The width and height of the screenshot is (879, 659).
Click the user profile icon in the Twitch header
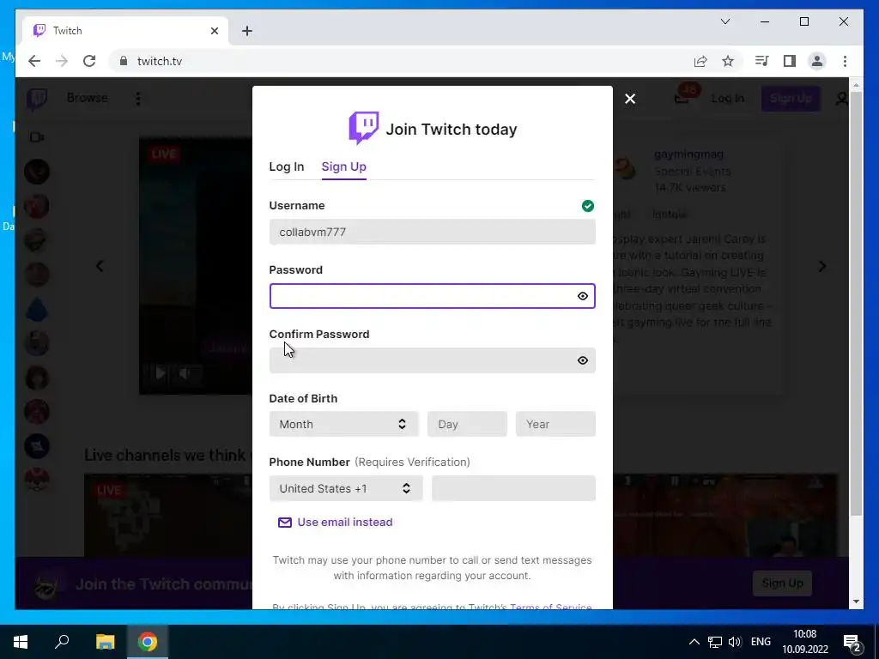tap(841, 100)
